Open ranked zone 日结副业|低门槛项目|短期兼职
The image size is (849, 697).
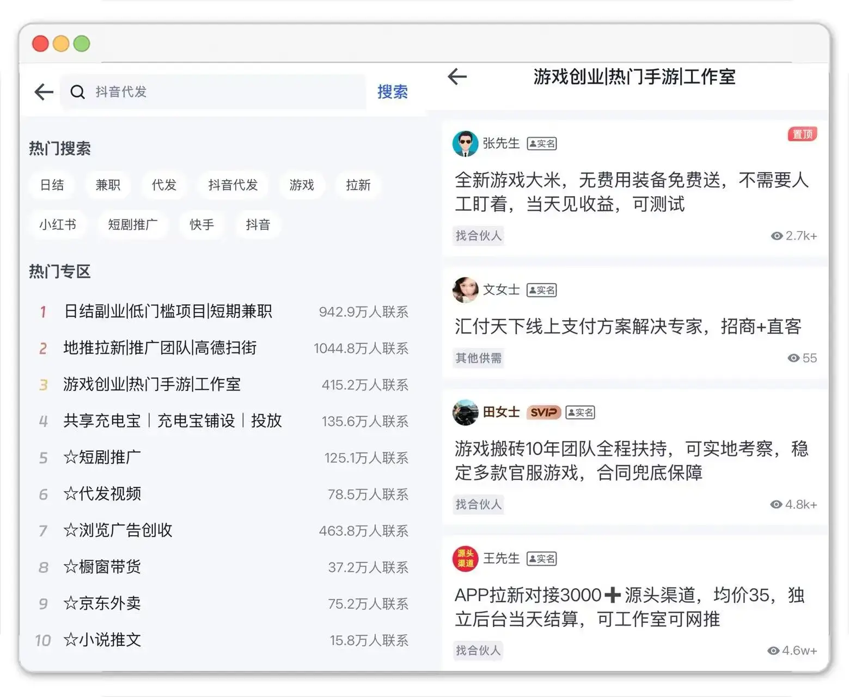pos(221,311)
